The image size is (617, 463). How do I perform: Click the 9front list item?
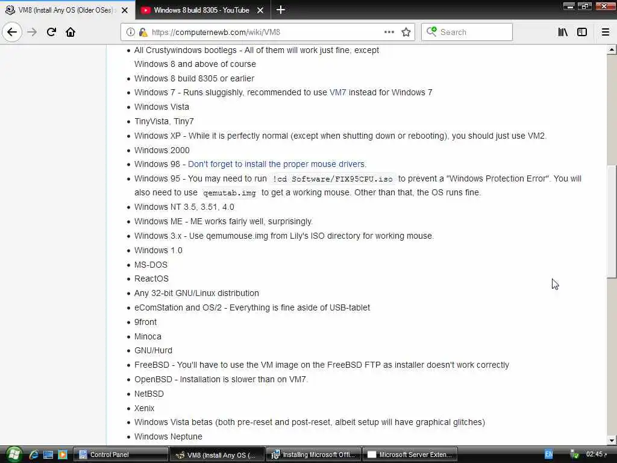(x=145, y=322)
